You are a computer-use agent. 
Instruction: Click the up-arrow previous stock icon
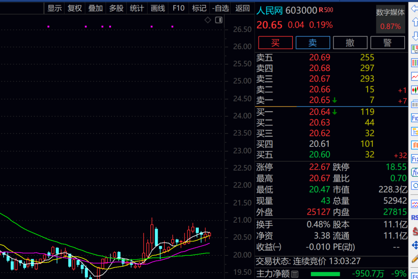[415, 22]
